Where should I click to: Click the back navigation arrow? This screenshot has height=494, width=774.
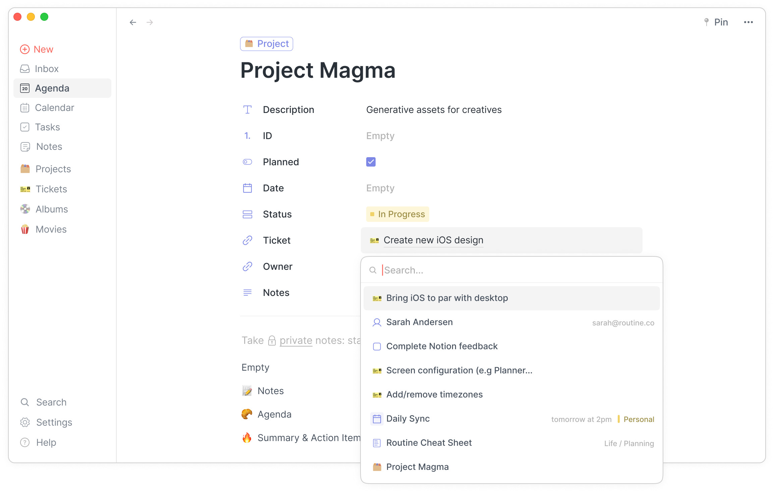tap(133, 22)
